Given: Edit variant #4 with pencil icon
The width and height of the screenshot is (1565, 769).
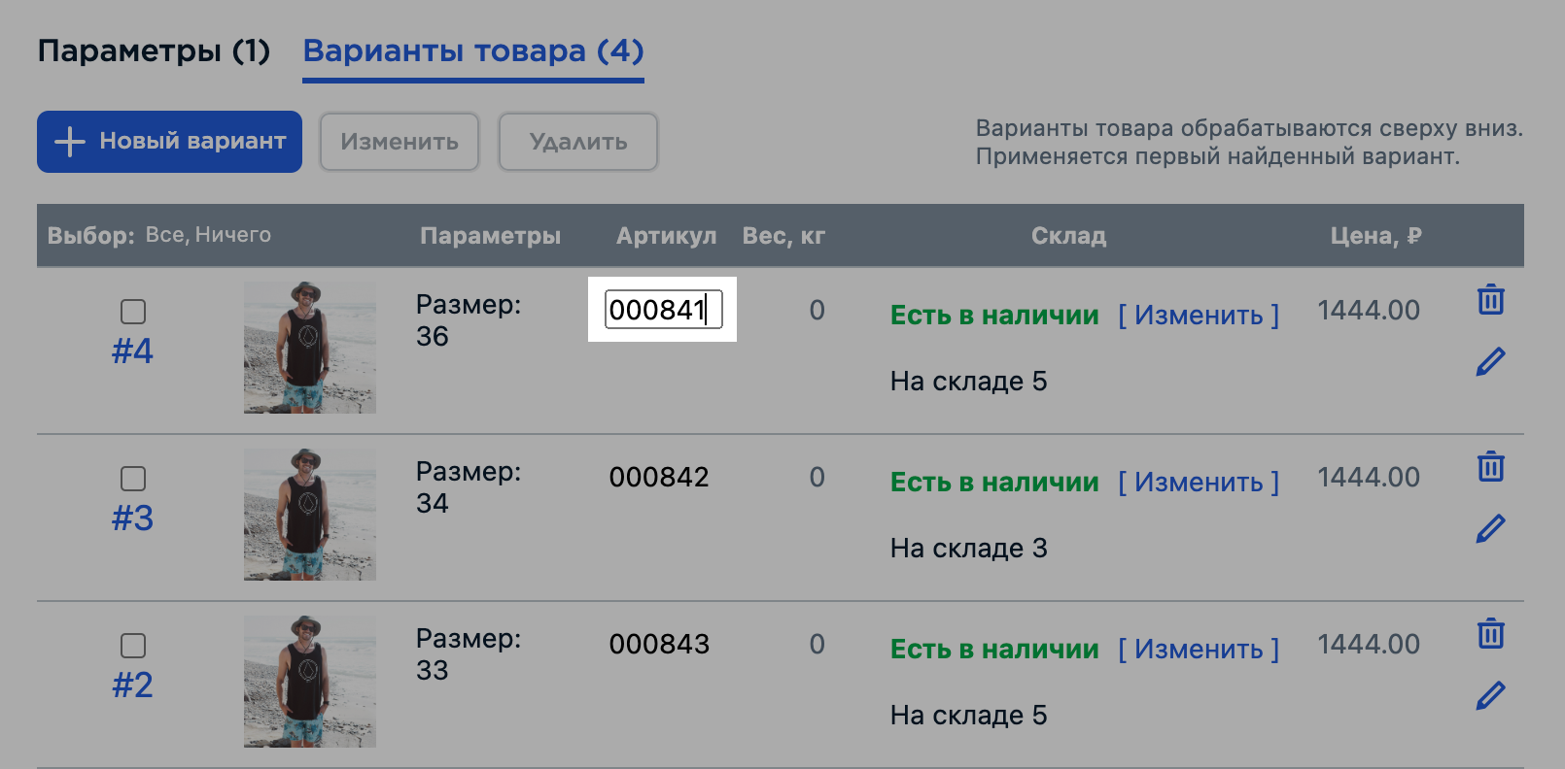Looking at the screenshot, I should [x=1490, y=361].
